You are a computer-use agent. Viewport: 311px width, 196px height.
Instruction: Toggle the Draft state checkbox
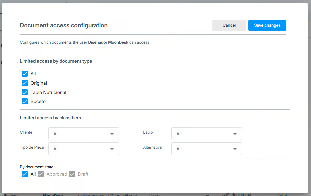72,174
